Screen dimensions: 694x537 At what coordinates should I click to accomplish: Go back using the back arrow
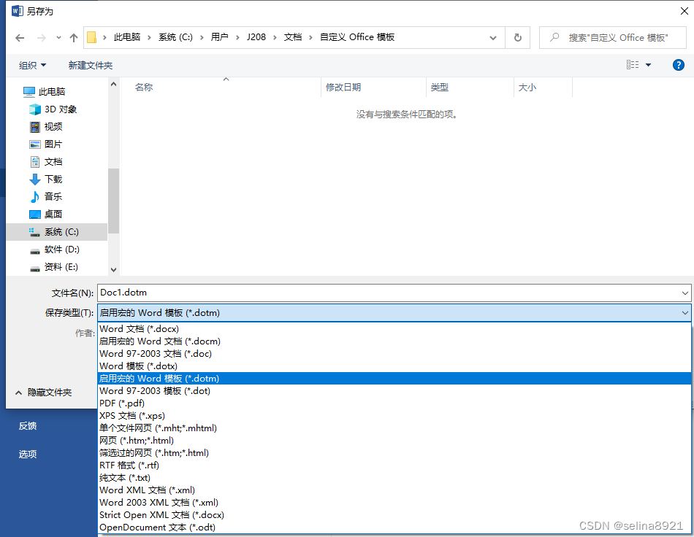(20, 38)
